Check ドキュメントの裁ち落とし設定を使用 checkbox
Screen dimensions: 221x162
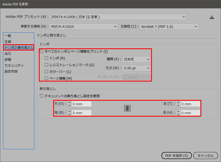[42, 96]
